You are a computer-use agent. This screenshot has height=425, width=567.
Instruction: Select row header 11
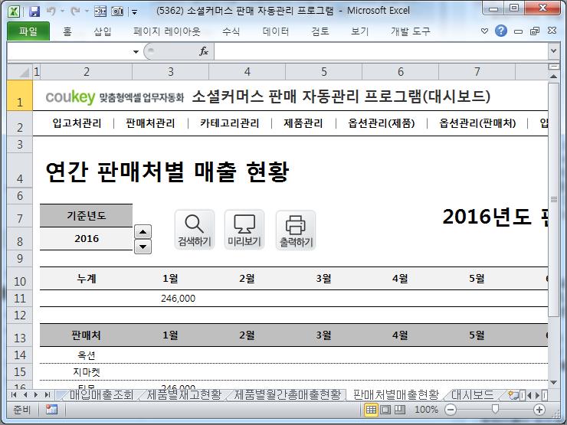[x=20, y=299]
